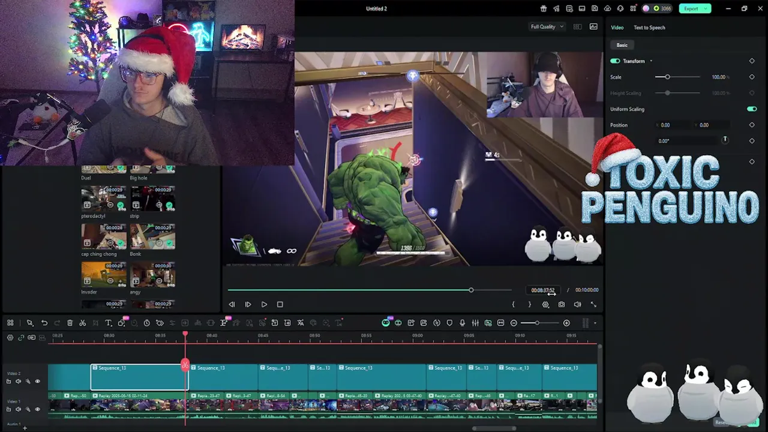Screen dimensions: 768x432
Task: Open the gift box icon in title bar
Action: point(544,8)
